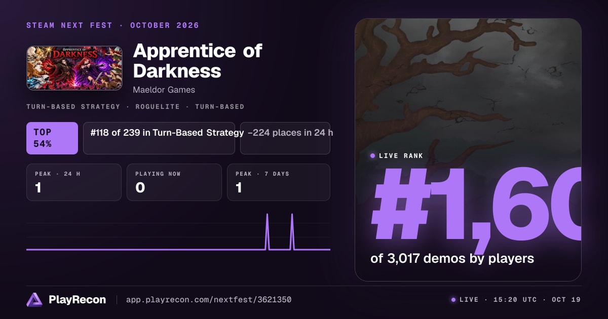The height and width of the screenshot is (319, 608).
Task: Select the Apprentice of Darkness game title
Action: [x=198, y=61]
